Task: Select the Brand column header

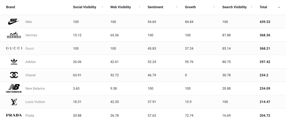Action: pyautogui.click(x=11, y=7)
